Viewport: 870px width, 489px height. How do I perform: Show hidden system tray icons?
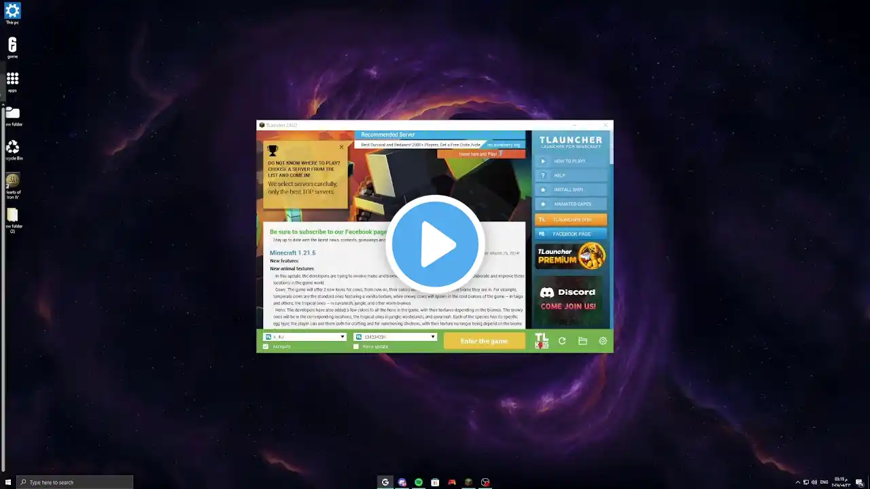click(x=798, y=482)
